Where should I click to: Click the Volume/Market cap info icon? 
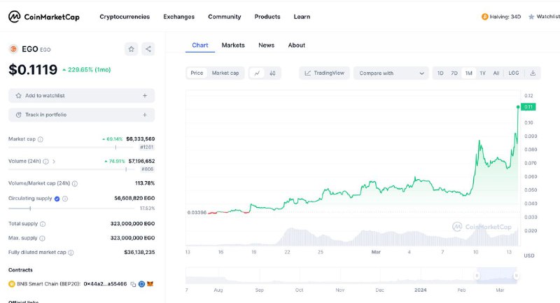pos(75,183)
